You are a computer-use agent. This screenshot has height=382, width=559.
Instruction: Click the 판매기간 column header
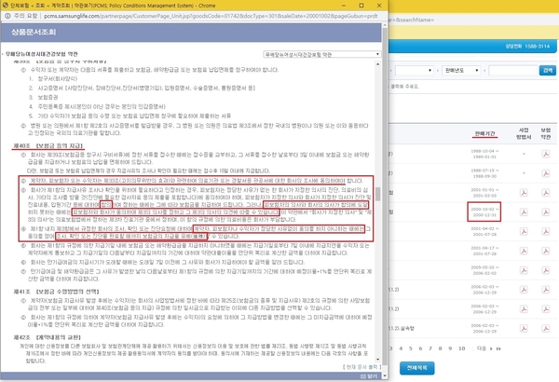(x=484, y=133)
